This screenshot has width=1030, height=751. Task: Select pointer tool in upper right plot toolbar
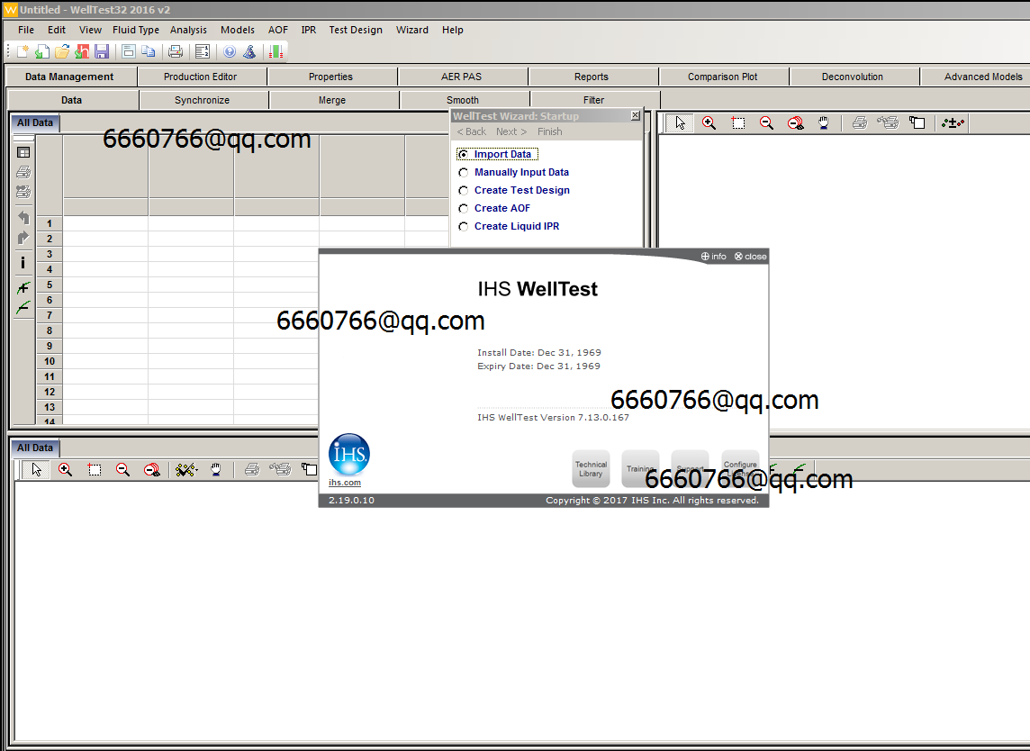coord(680,122)
